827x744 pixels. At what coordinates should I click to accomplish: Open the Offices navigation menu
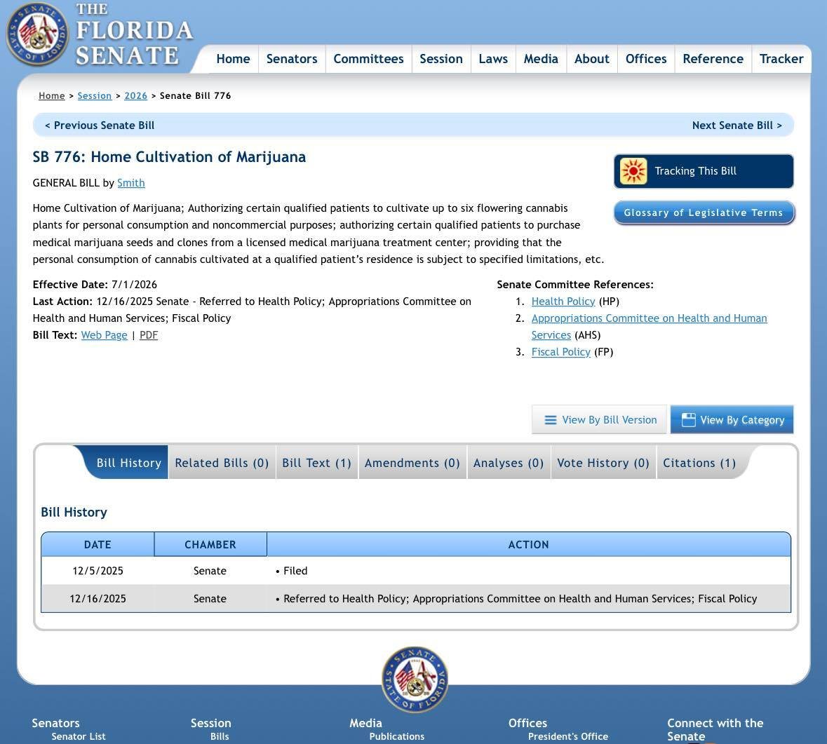(646, 59)
